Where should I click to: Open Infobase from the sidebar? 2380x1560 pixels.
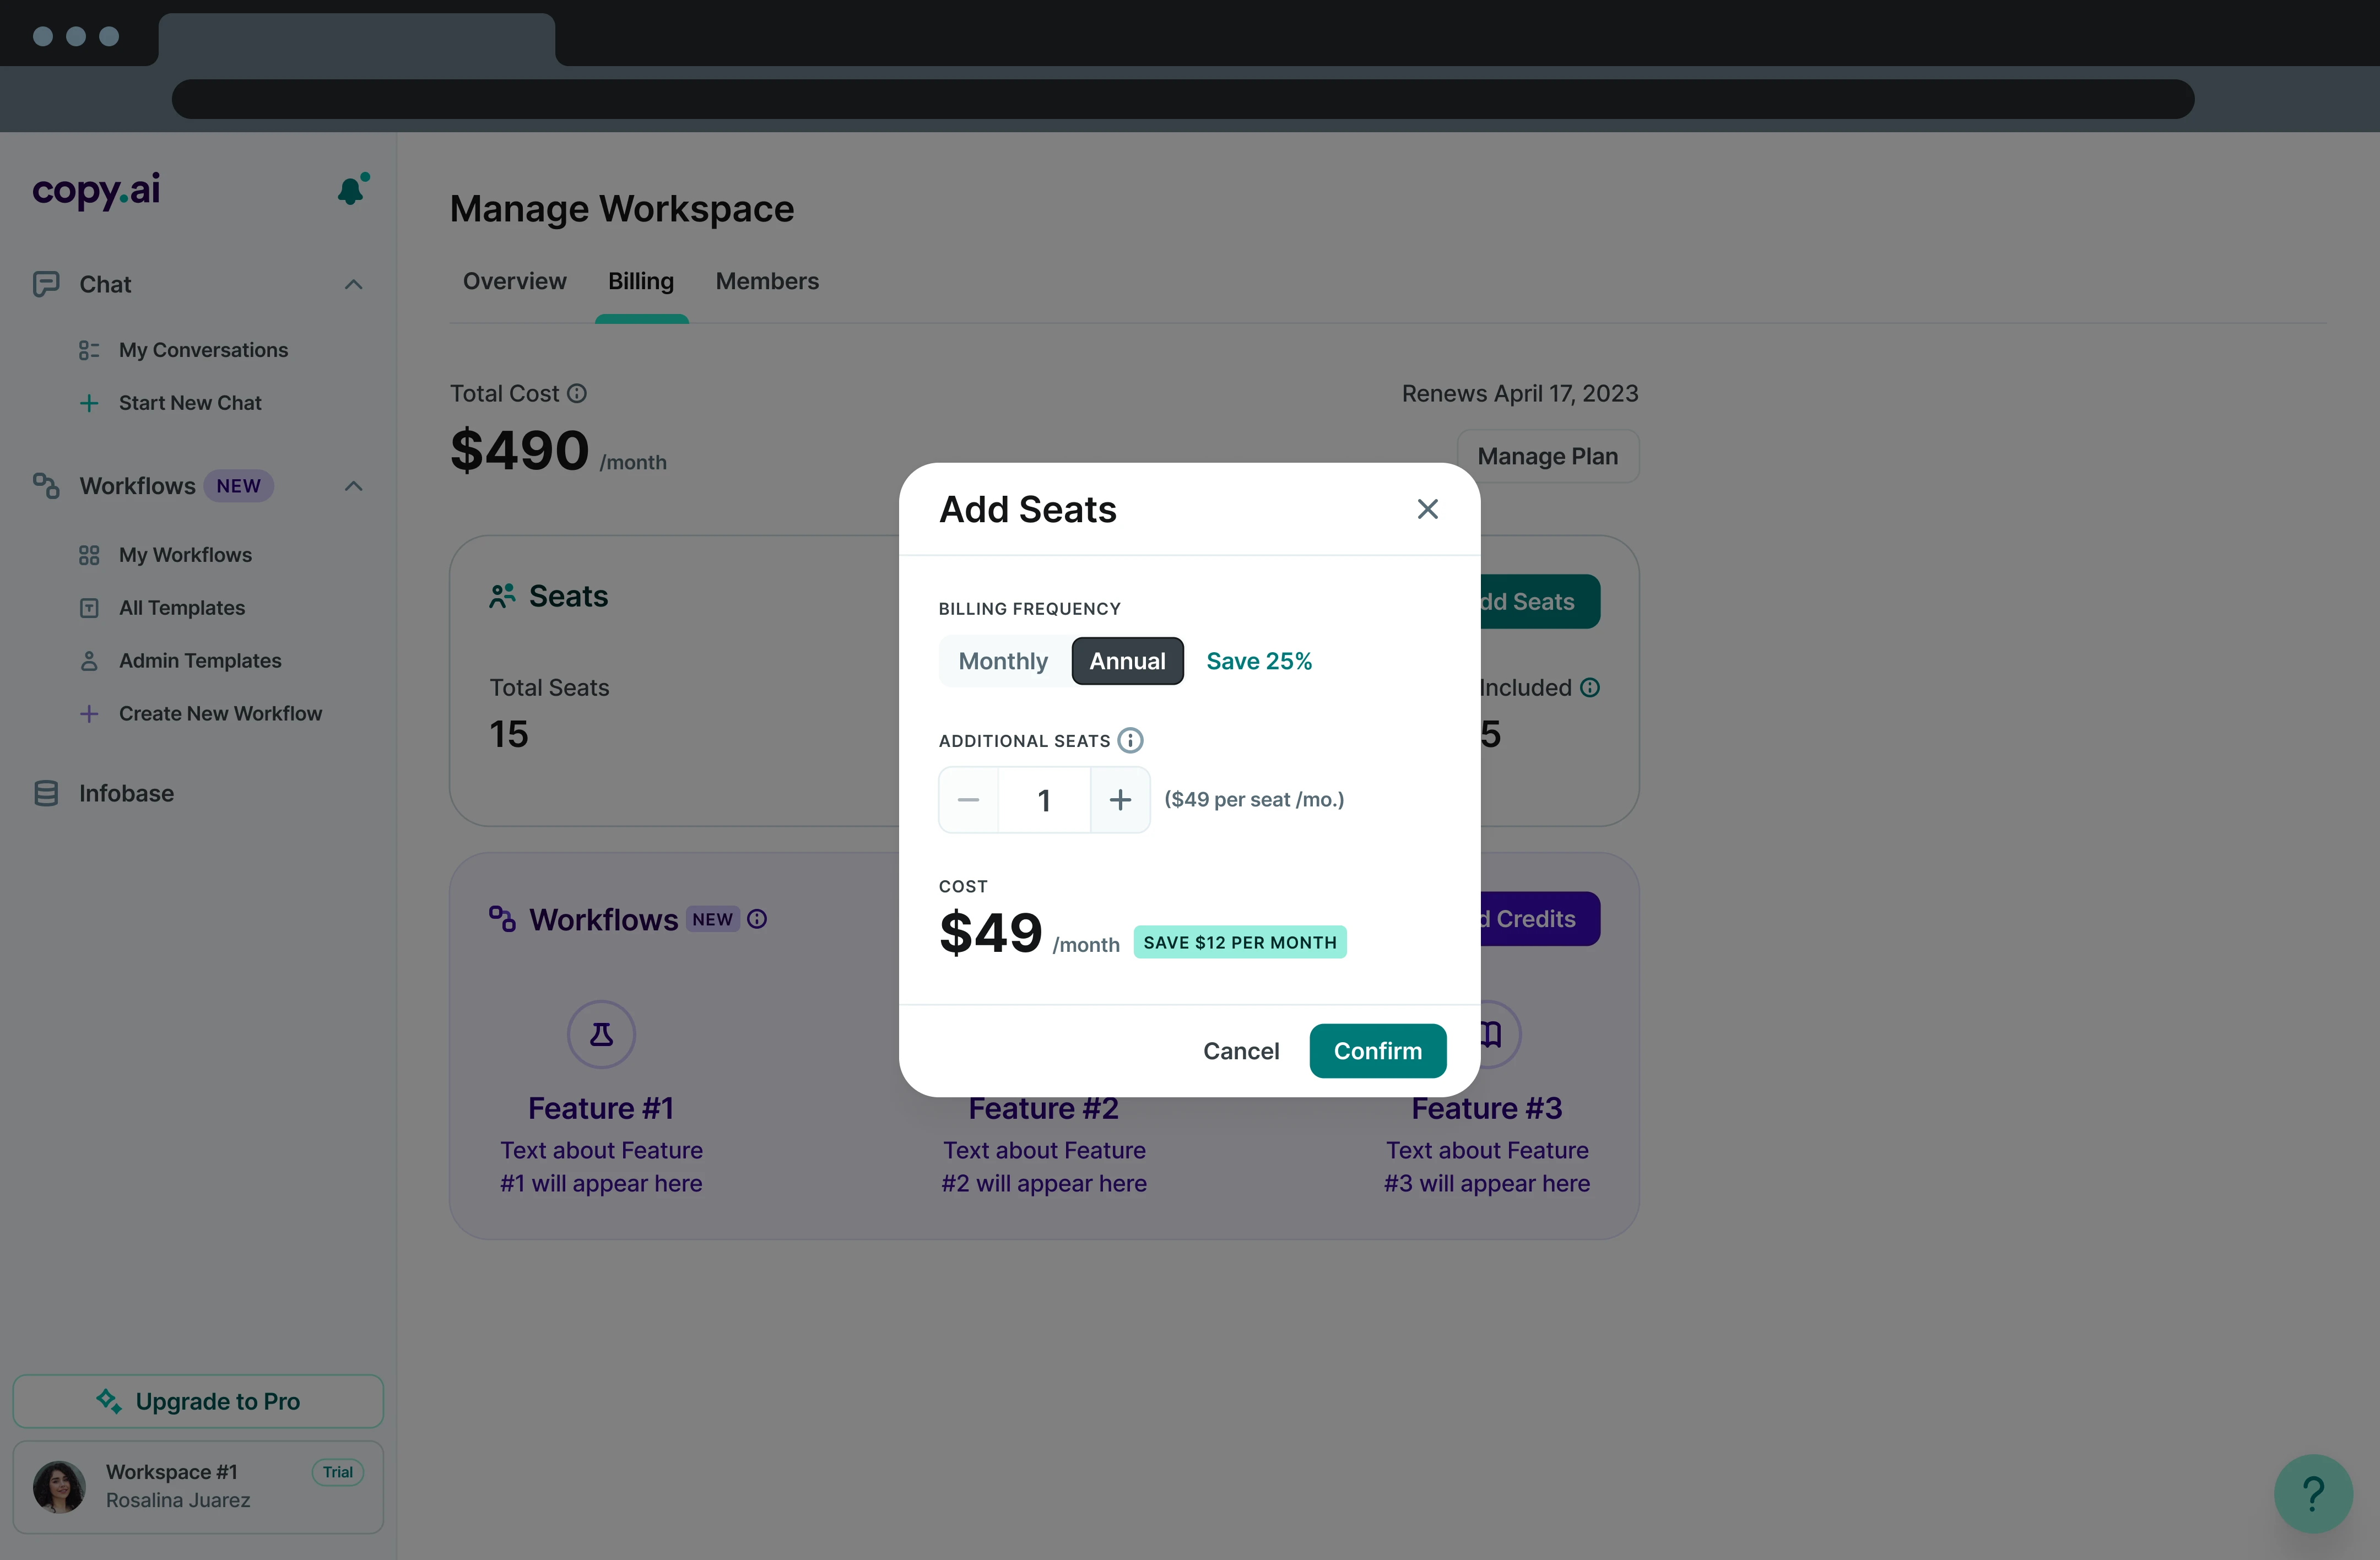click(126, 793)
